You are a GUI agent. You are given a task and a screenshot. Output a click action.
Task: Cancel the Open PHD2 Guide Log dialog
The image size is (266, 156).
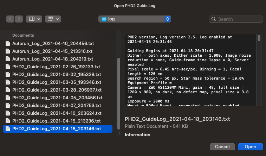[x=222, y=147]
